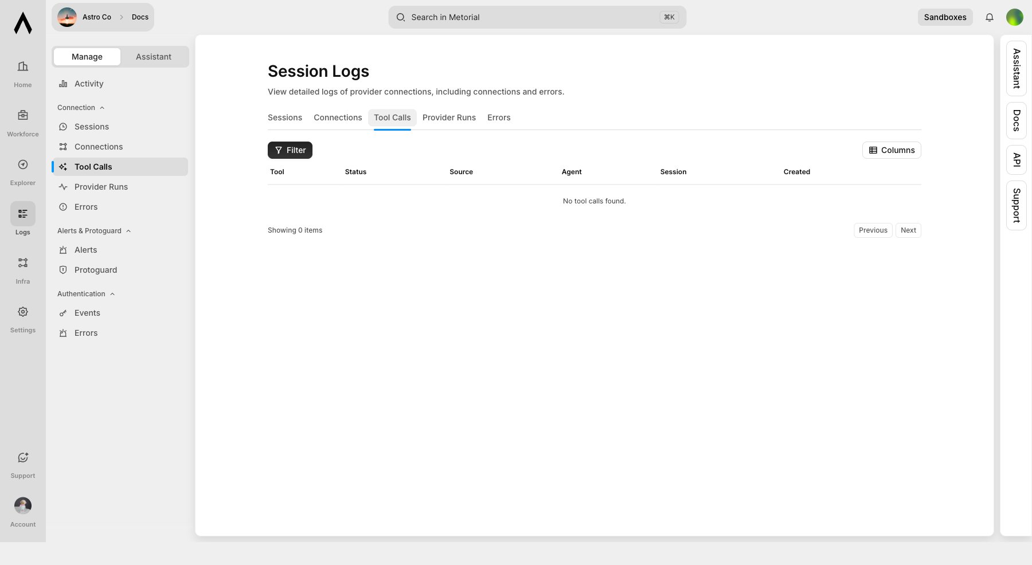The height and width of the screenshot is (565, 1032).
Task: Switch to the Provider Runs tab
Action: tap(449, 117)
